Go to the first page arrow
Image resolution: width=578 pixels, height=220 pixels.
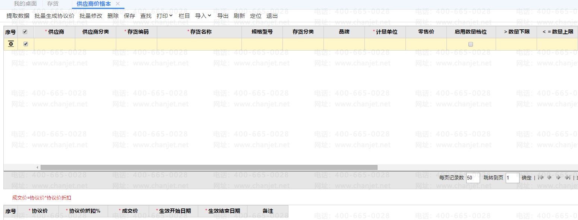pos(541,178)
